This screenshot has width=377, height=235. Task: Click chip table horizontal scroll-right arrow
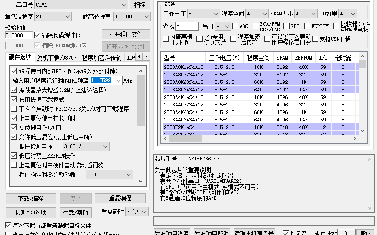point(355,138)
